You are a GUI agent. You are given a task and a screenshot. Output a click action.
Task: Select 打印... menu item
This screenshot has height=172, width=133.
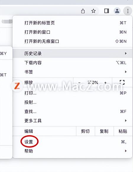point(72,93)
